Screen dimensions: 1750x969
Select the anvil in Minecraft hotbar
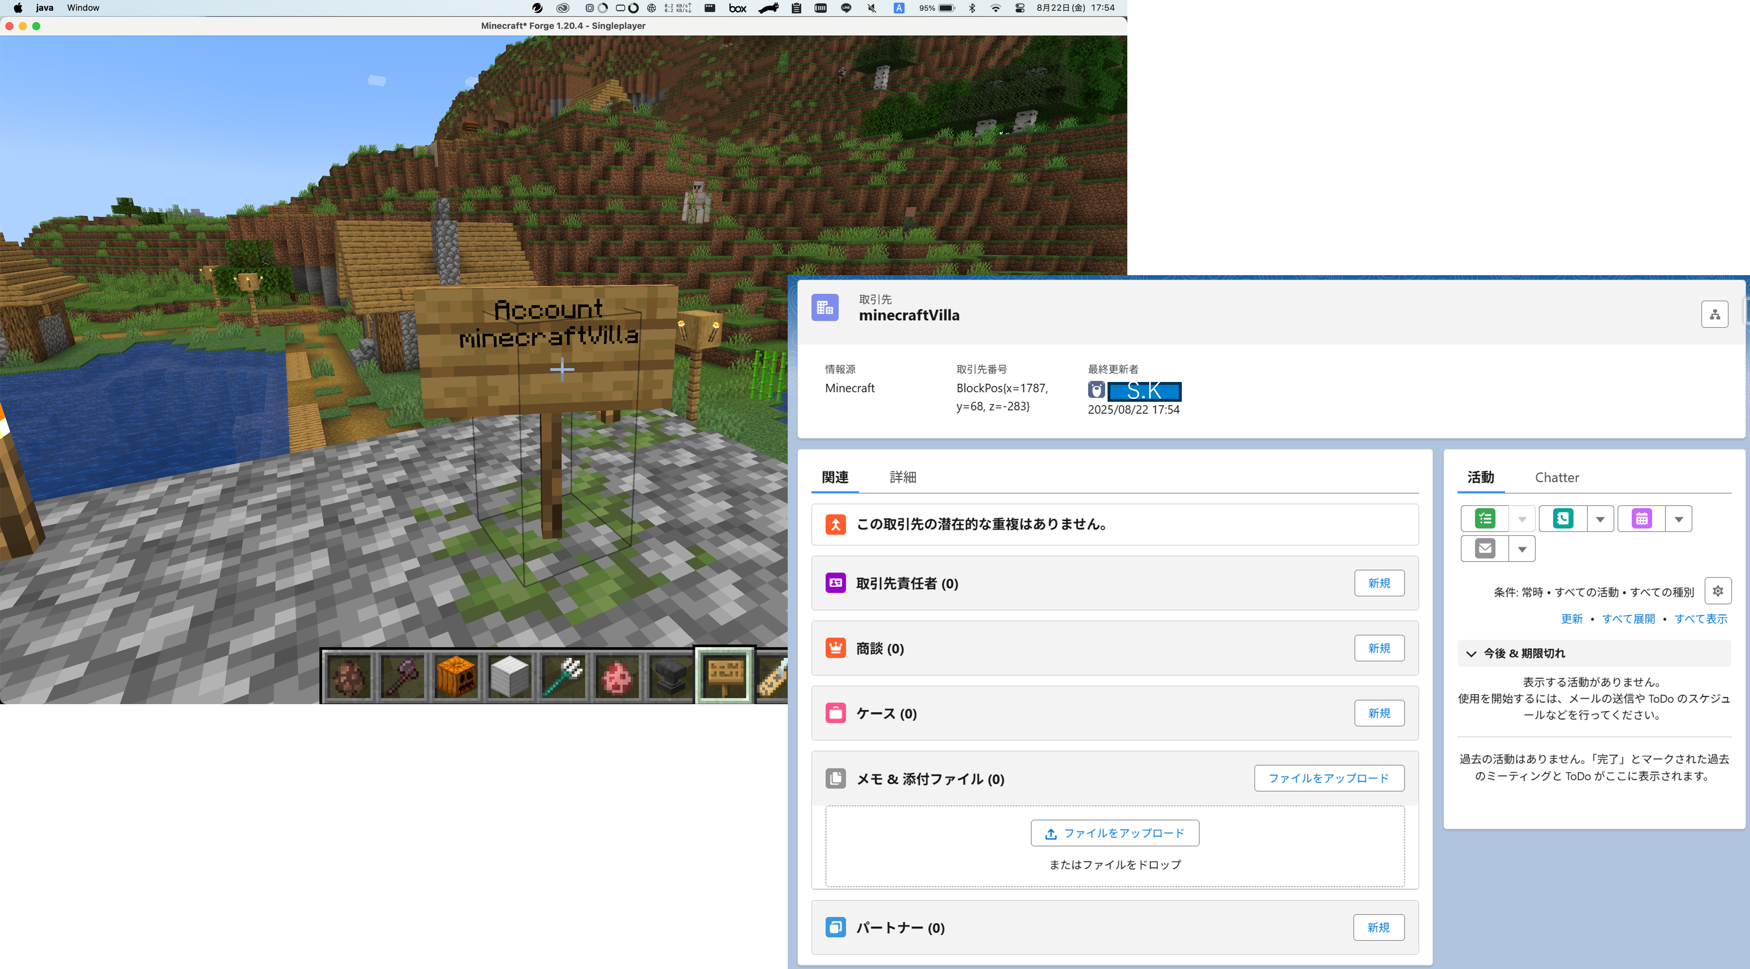(x=671, y=676)
